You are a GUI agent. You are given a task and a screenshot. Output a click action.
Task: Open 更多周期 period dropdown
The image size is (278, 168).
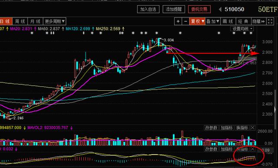[x=55, y=21]
